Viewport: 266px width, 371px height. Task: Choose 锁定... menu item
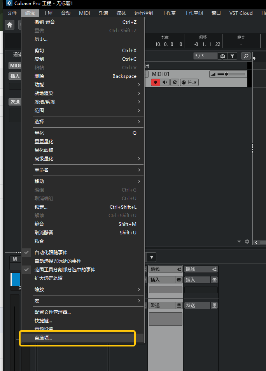83,207
